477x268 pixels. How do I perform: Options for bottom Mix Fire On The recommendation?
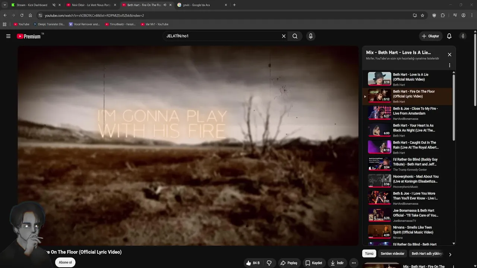(x=453, y=267)
